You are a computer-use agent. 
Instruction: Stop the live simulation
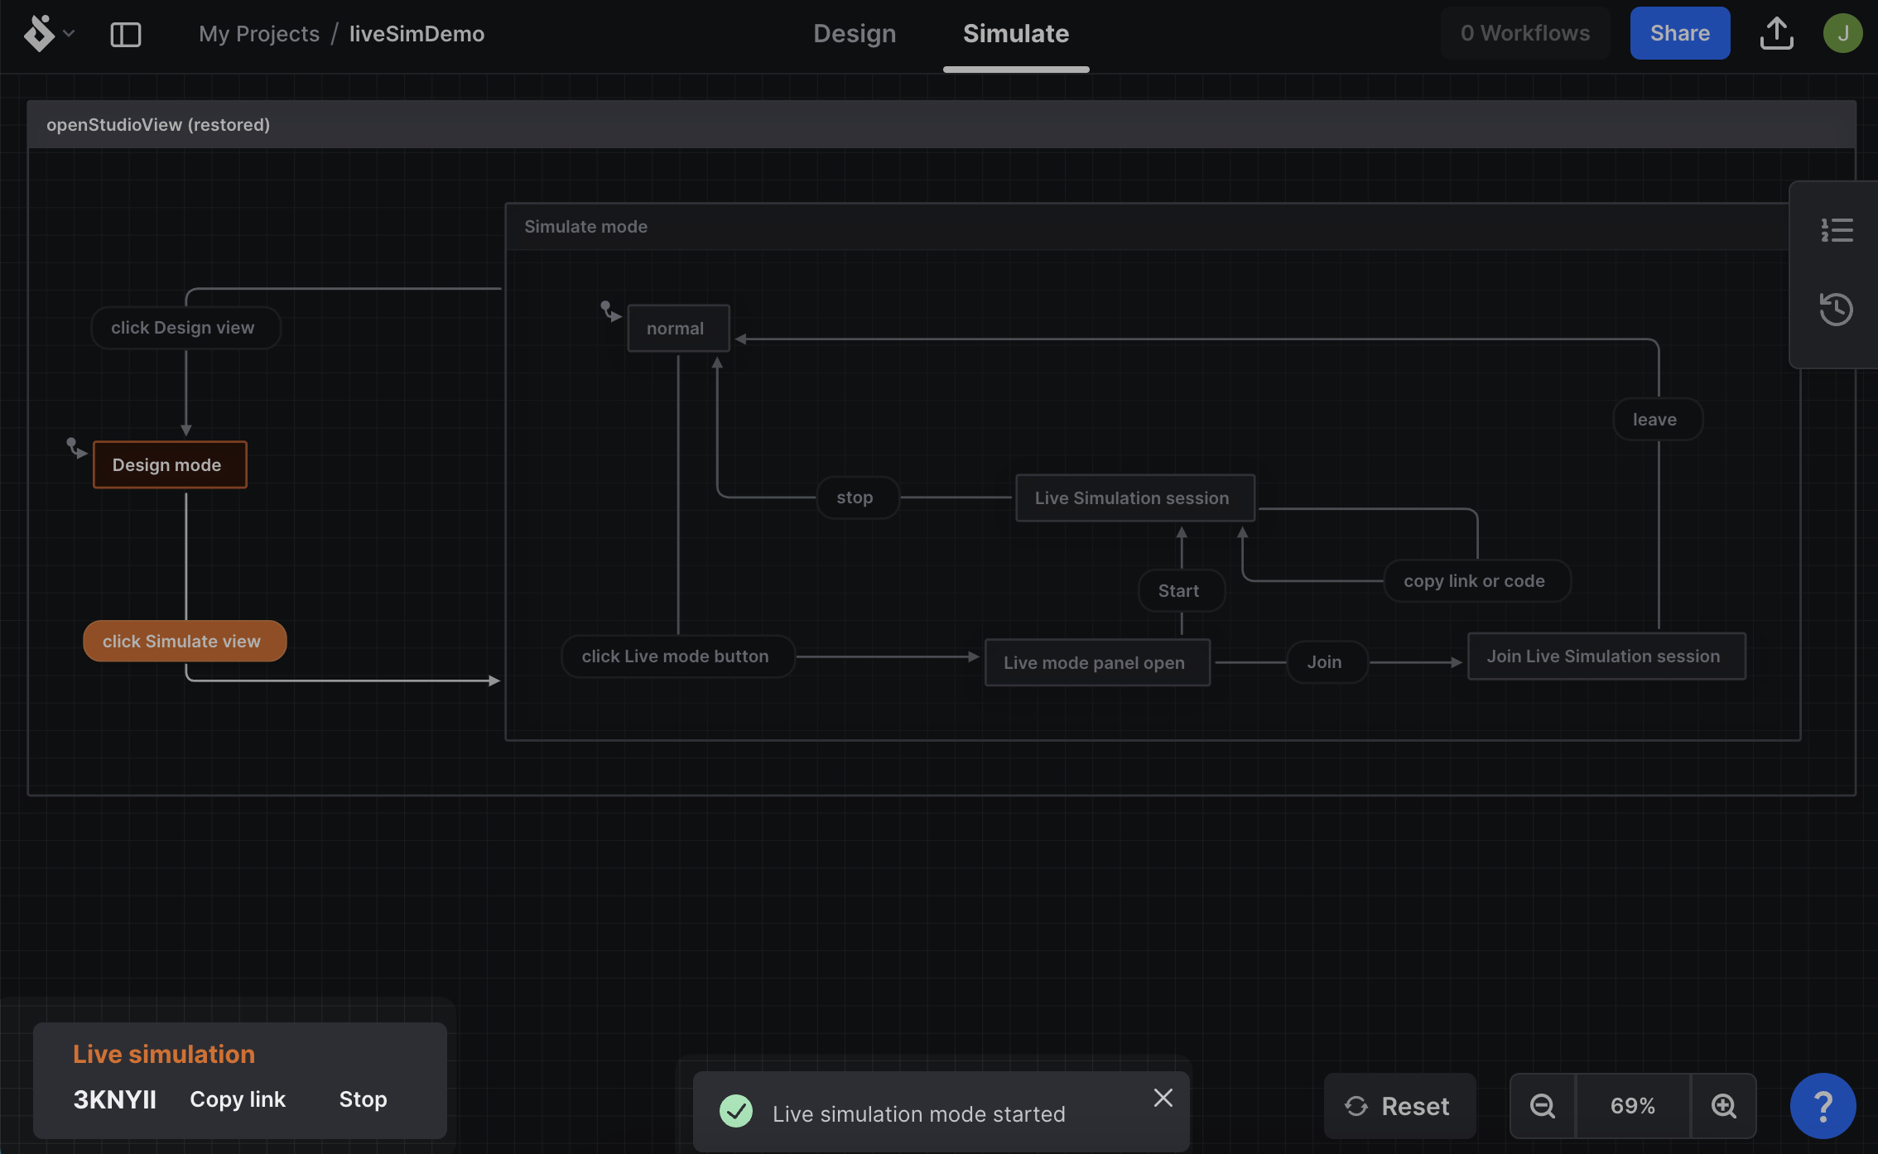pos(363,1099)
